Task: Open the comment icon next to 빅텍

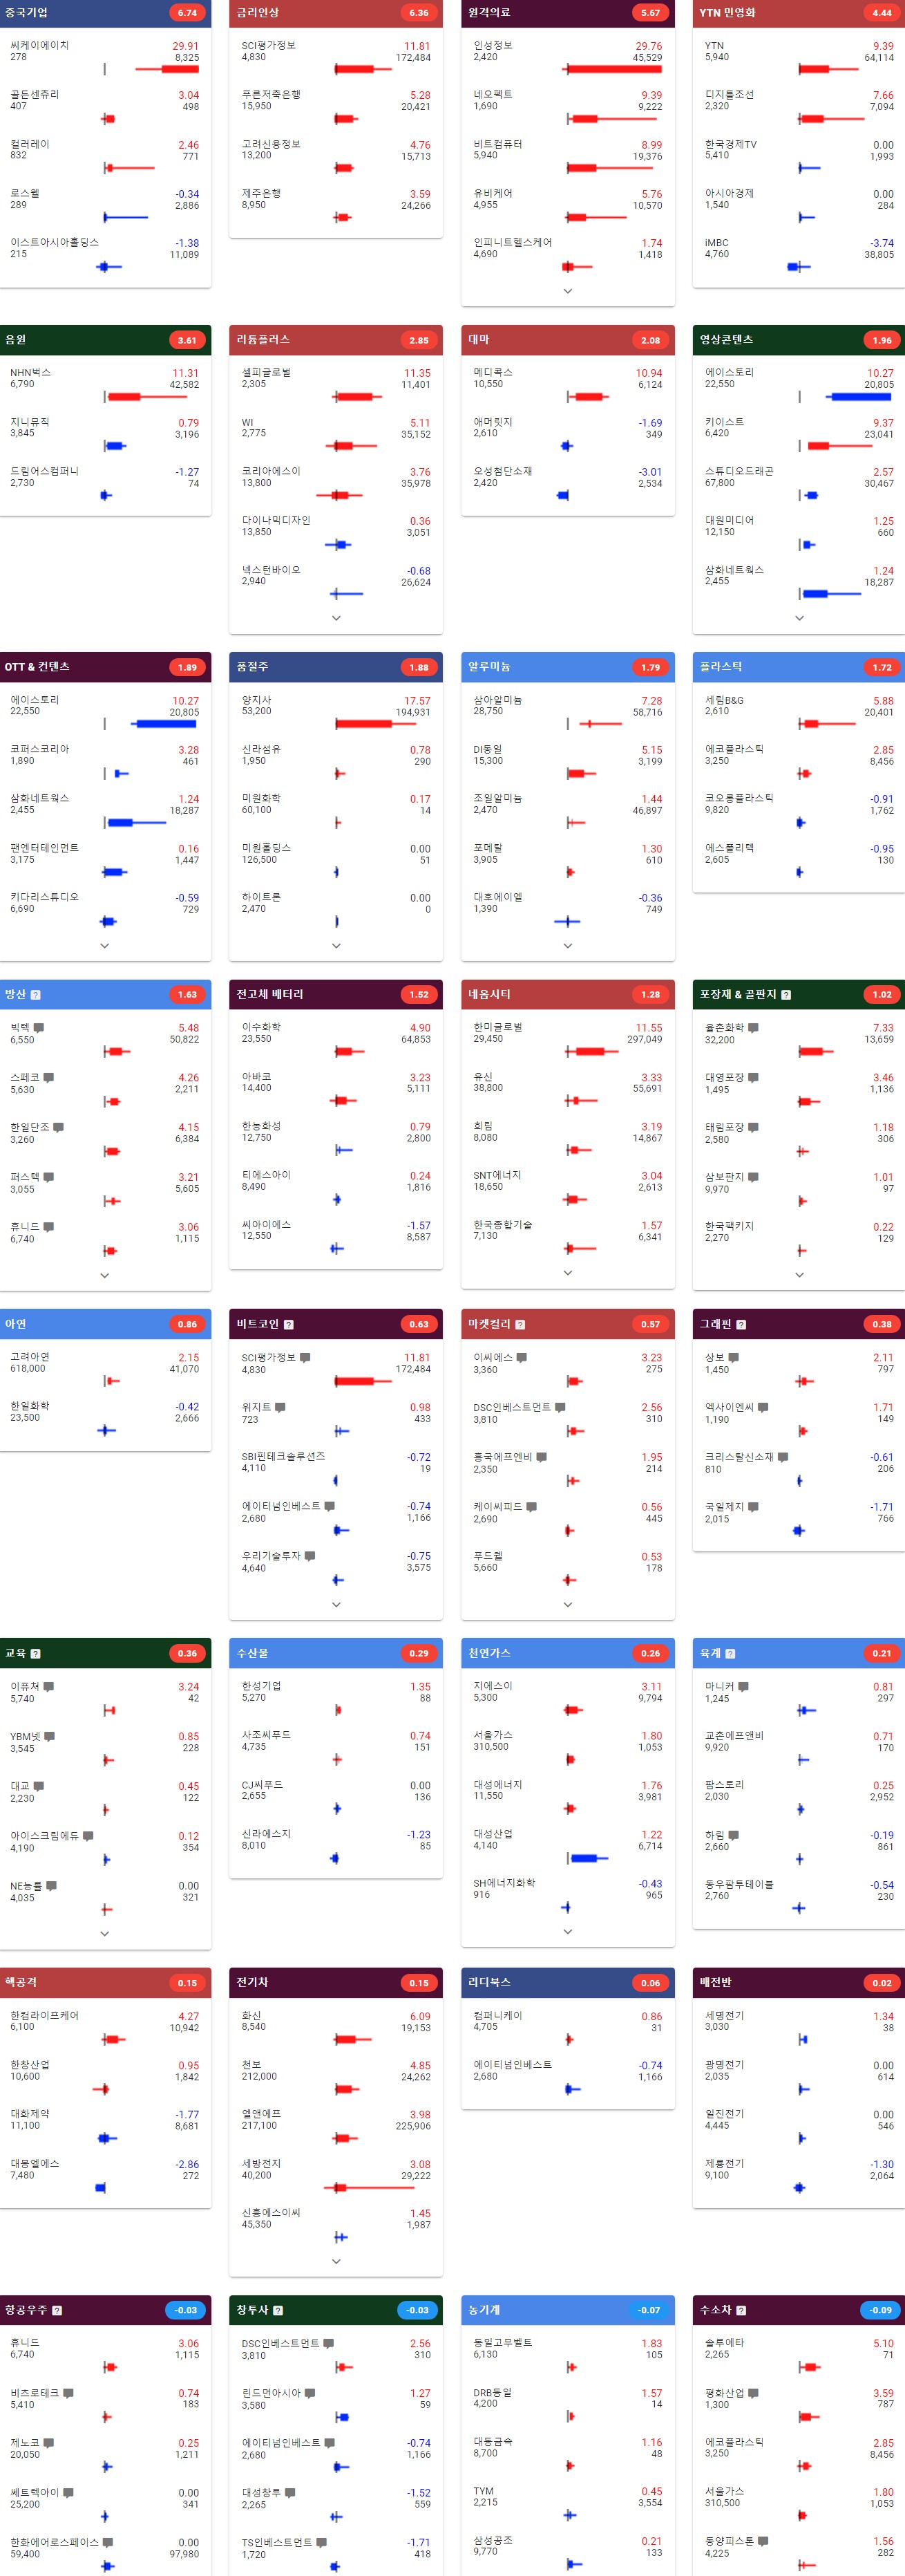Action: click(39, 1028)
